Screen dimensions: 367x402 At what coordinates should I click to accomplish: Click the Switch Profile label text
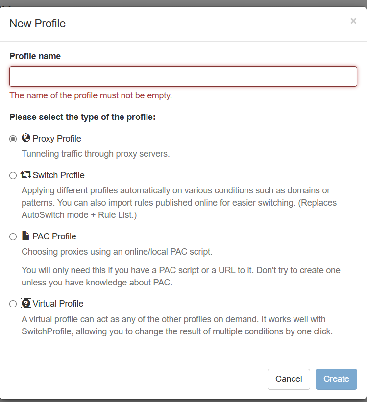tap(58, 175)
